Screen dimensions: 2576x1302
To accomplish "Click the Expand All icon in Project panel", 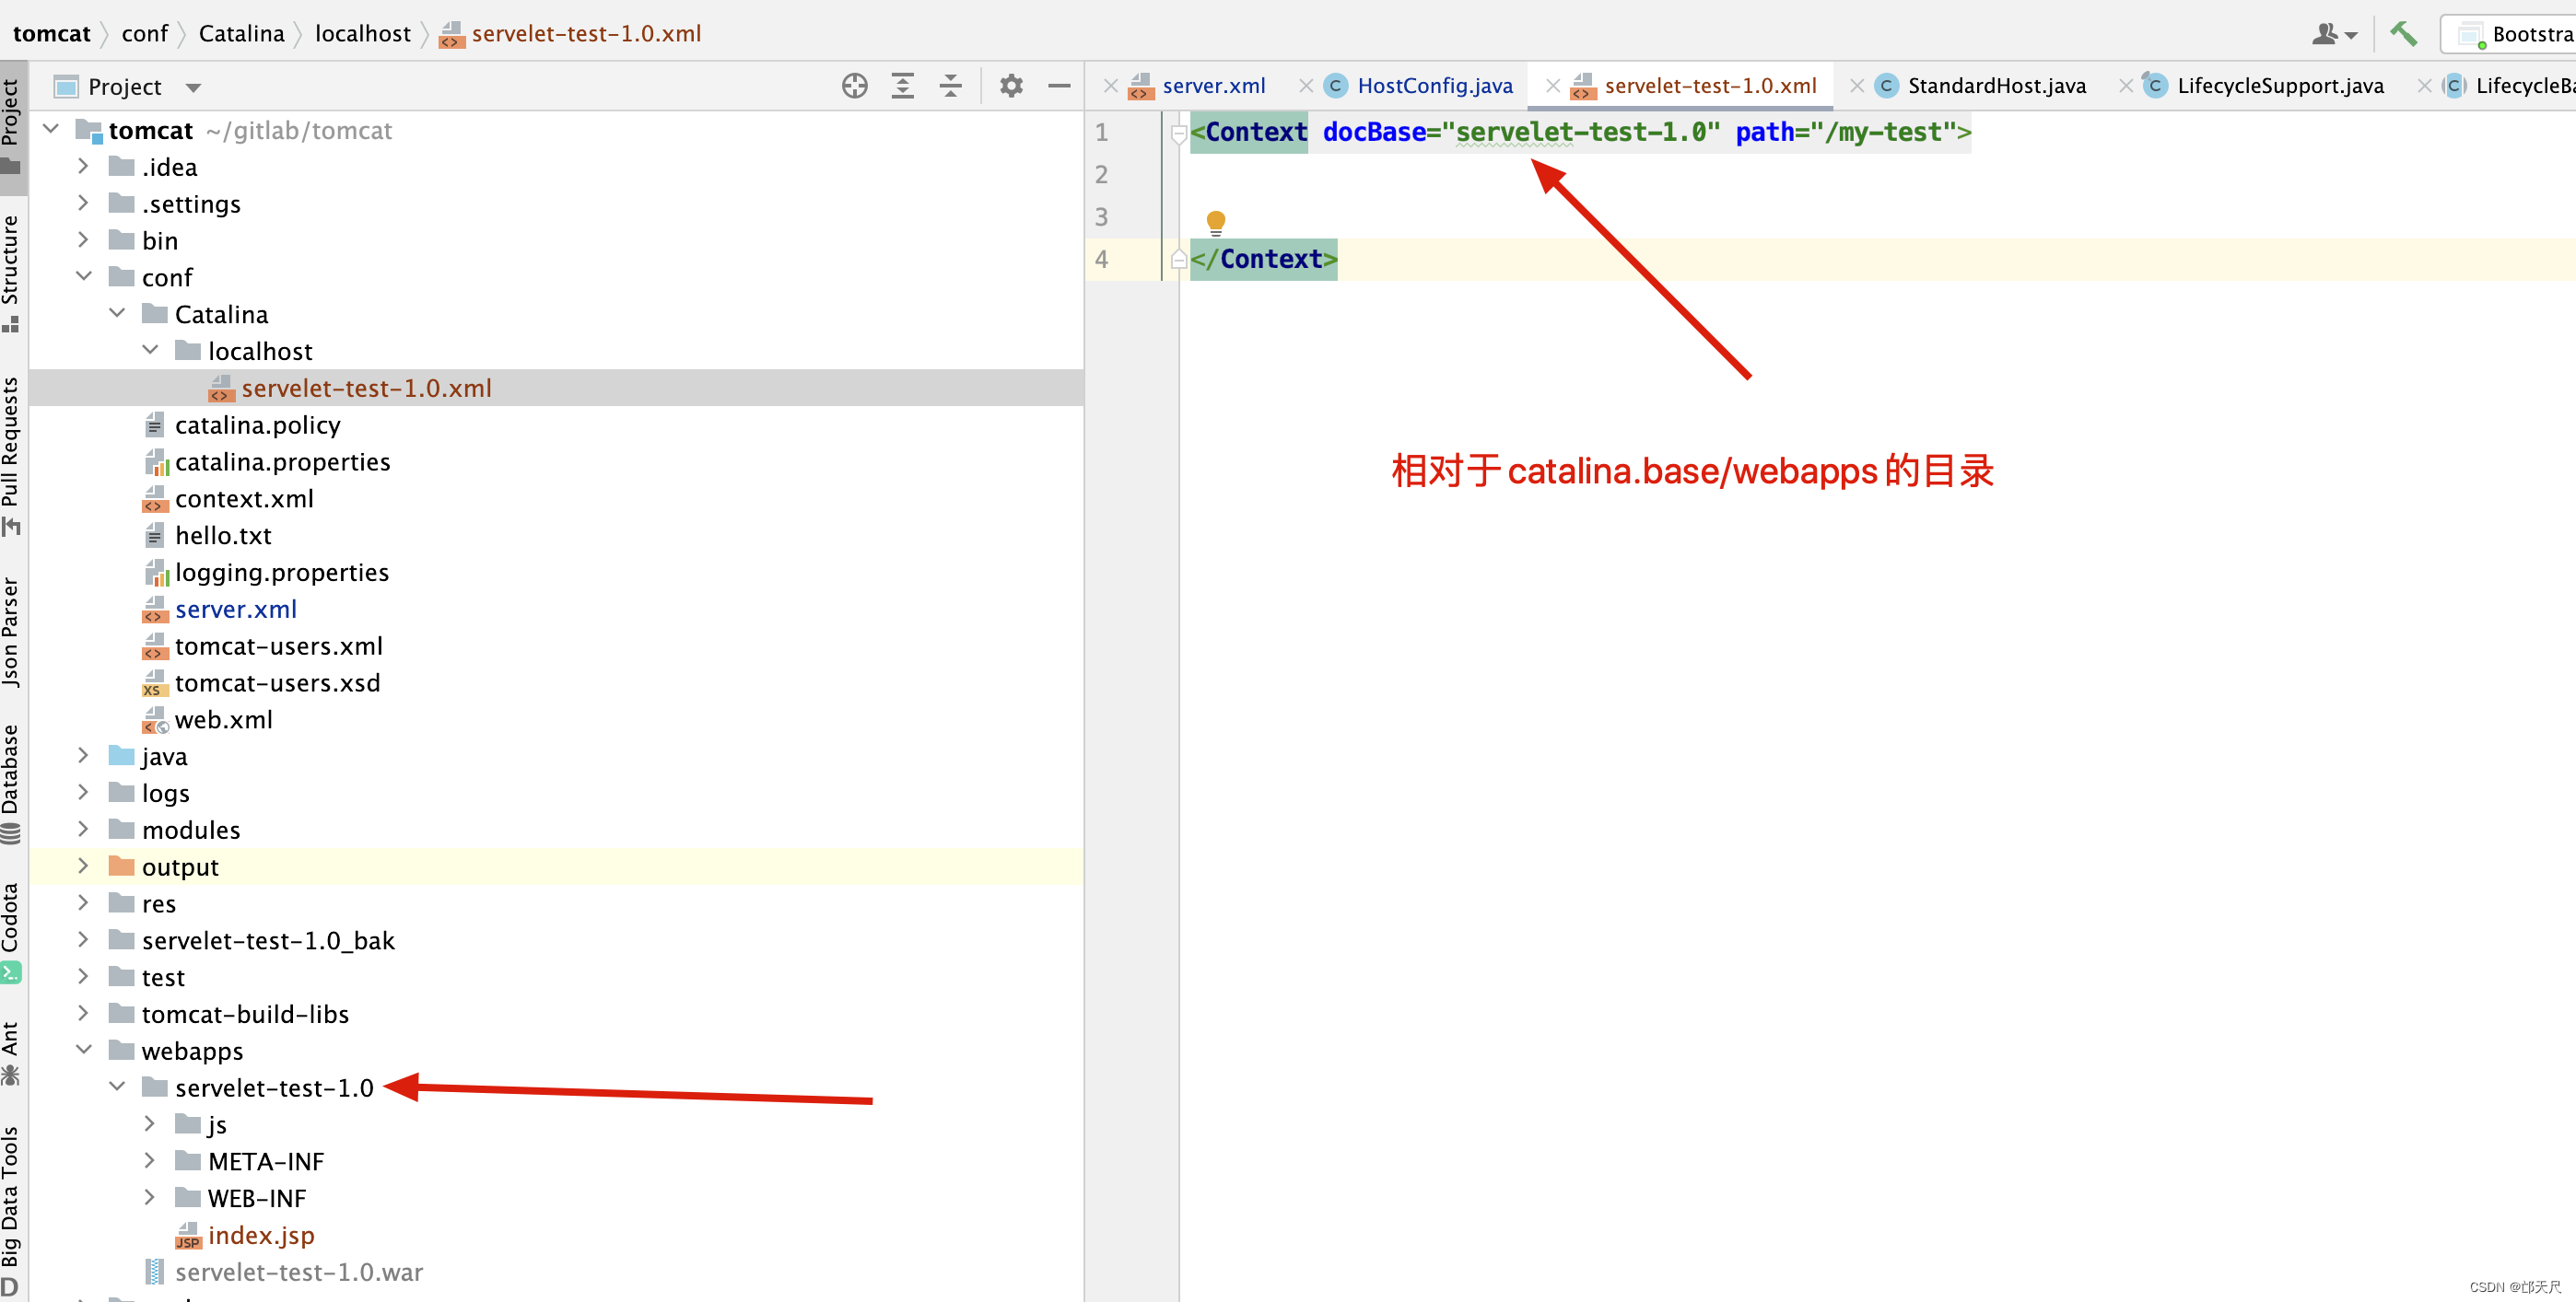I will click(x=902, y=86).
